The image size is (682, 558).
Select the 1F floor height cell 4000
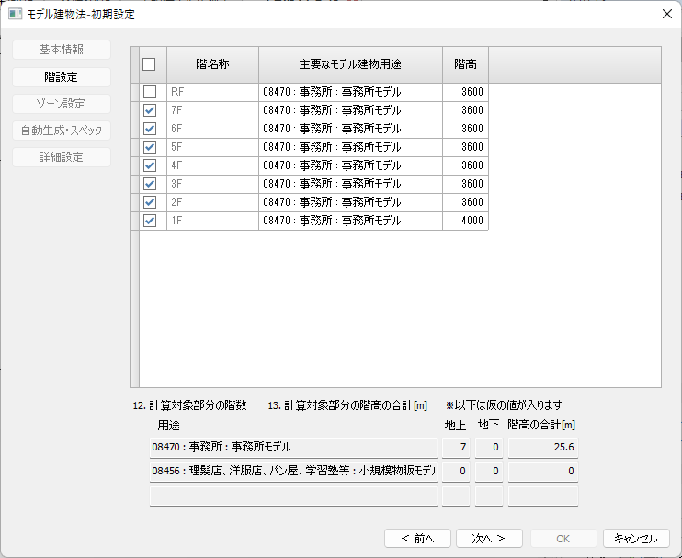pos(465,221)
